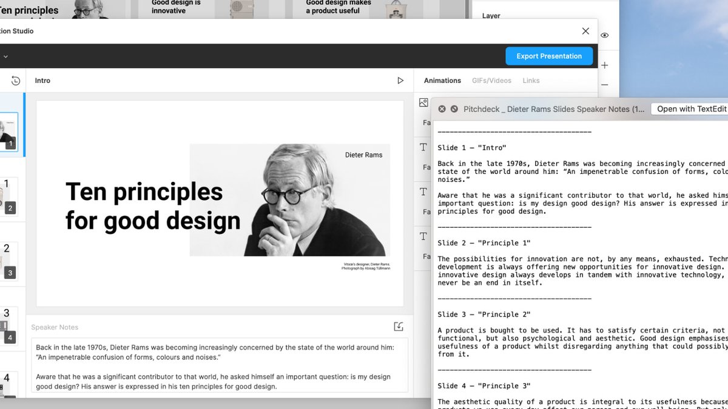Close the Speaker Notes Quick Look preview
This screenshot has width=728, height=409.
pos(442,109)
